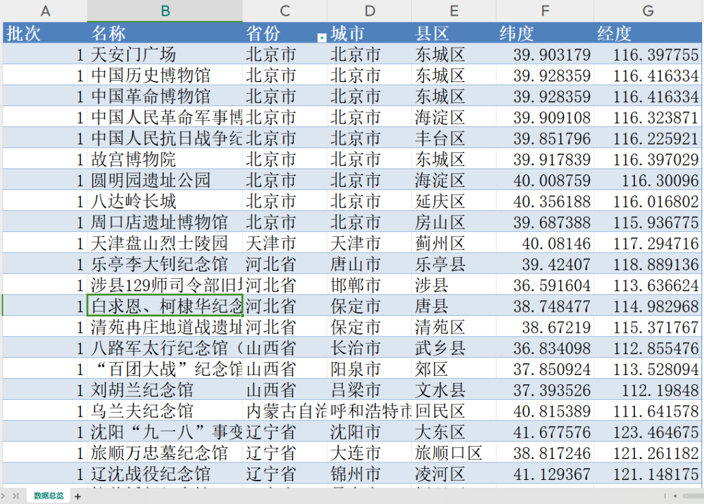Image resolution: width=704 pixels, height=504 pixels.
Task: Select district cell 房山区
Action: pyautogui.click(x=454, y=222)
